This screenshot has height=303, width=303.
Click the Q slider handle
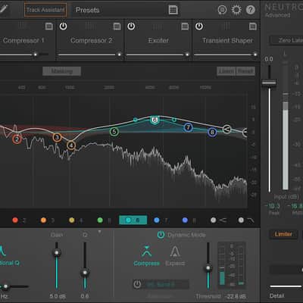pyautogui.click(x=85, y=273)
